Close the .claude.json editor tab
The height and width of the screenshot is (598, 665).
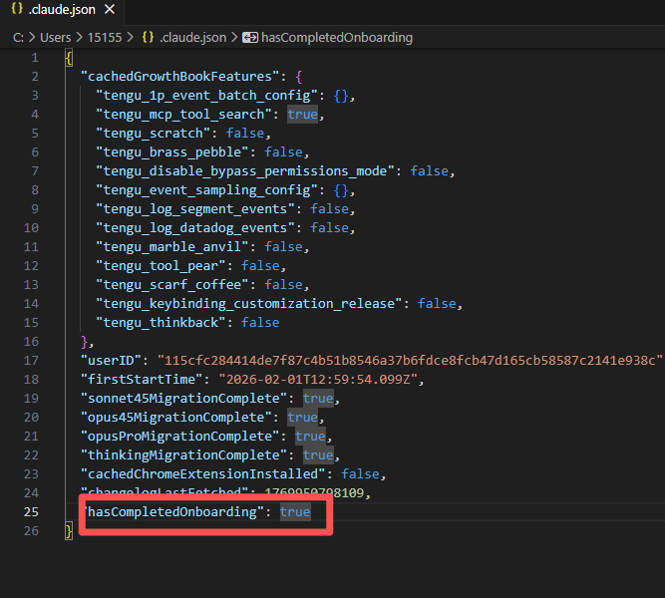[110, 10]
